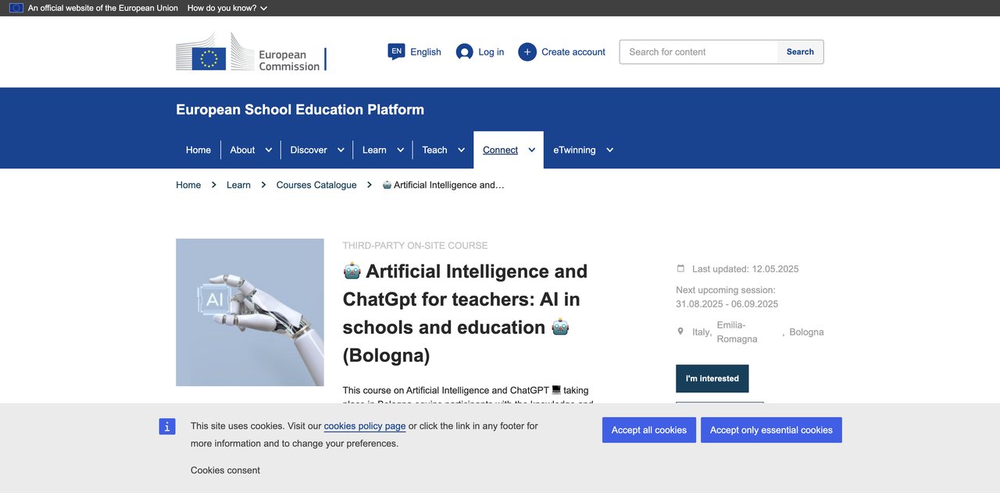
Task: Expand the Discover menu chevron
Action: pyautogui.click(x=341, y=150)
